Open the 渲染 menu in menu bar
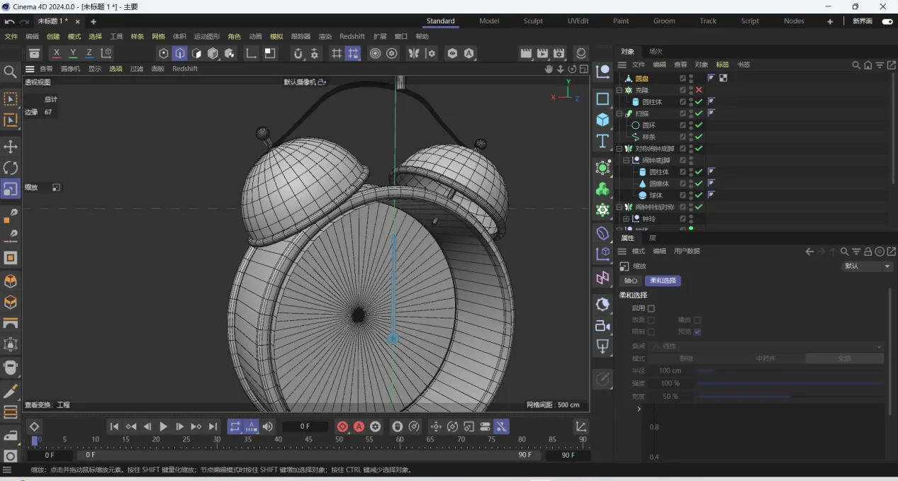The image size is (898, 481). pyautogui.click(x=325, y=37)
